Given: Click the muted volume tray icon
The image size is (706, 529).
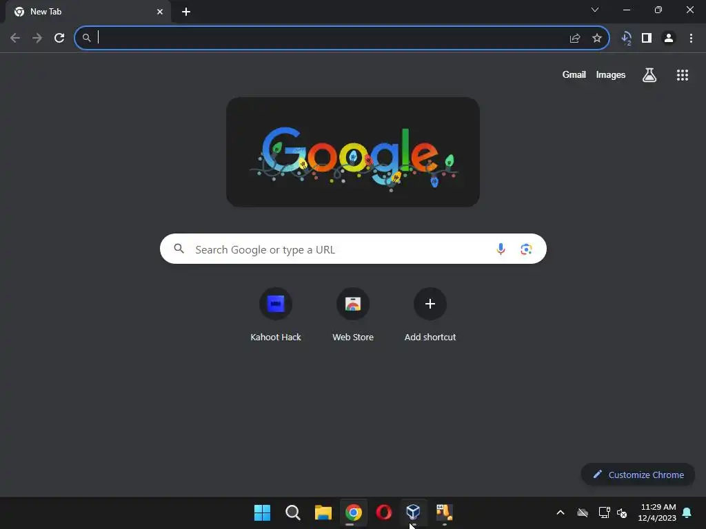Looking at the screenshot, I should pyautogui.click(x=622, y=512).
